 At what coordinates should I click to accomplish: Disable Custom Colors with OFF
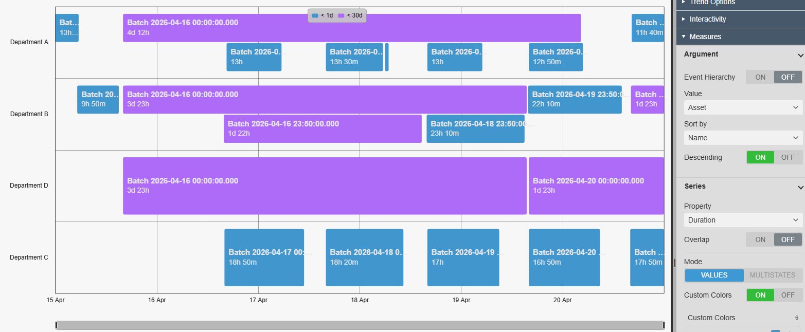click(x=788, y=295)
